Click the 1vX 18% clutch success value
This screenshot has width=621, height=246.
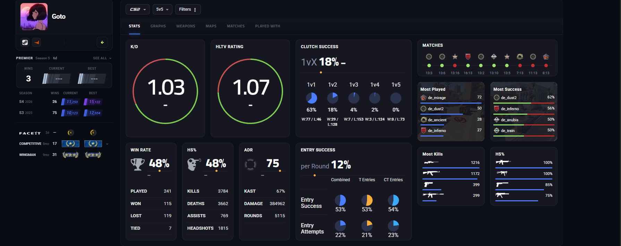329,62
